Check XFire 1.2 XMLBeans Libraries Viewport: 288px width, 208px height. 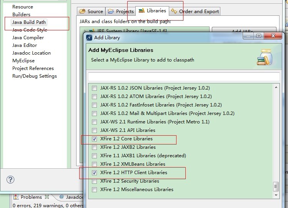coord(95,164)
